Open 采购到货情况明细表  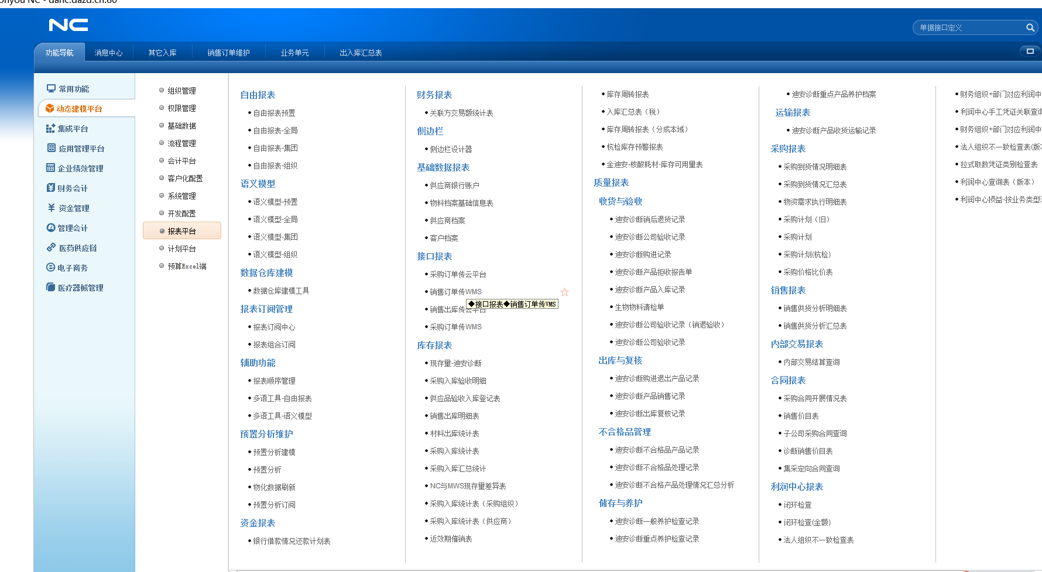[815, 167]
